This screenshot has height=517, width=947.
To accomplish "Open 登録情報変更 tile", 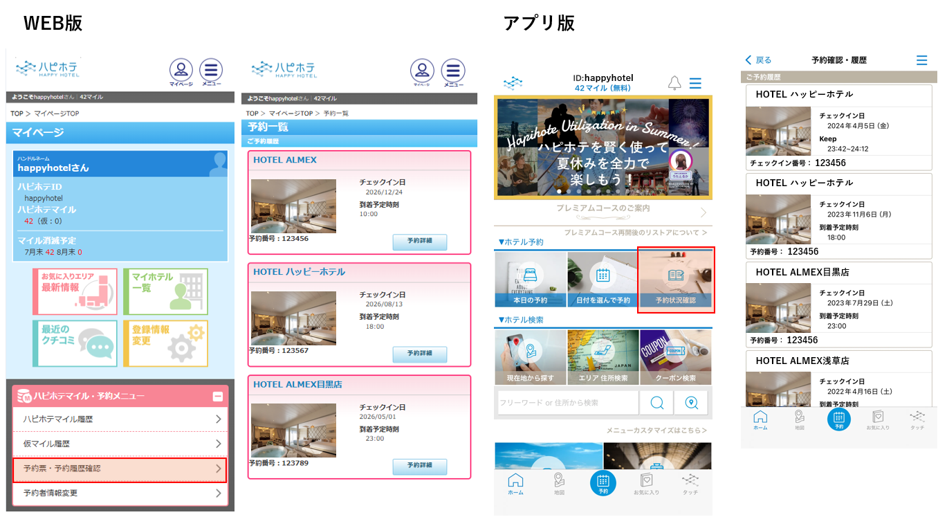I will tap(165, 343).
